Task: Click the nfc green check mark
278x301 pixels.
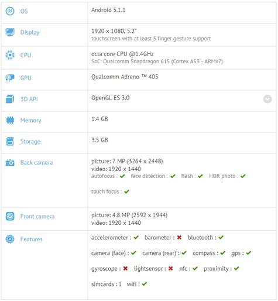Action: coord(195,268)
